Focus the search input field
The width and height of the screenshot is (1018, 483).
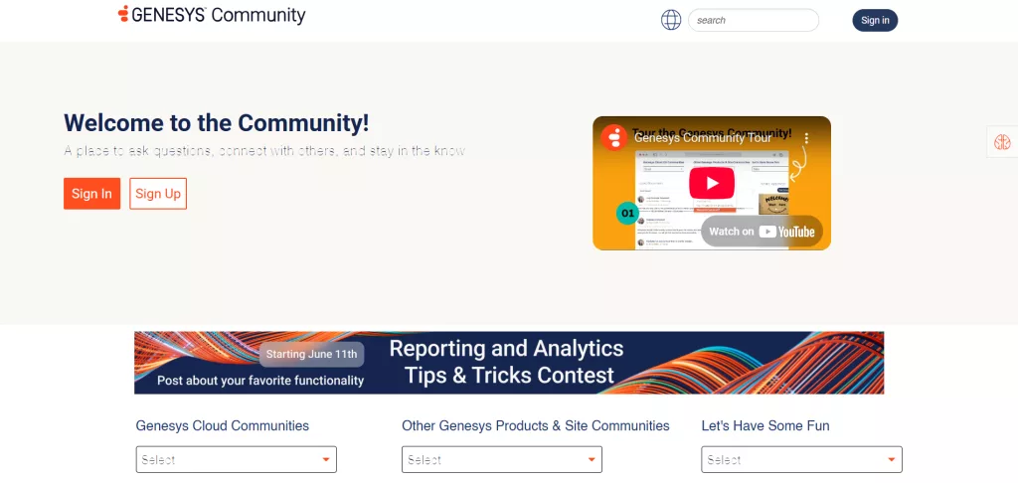click(x=754, y=20)
